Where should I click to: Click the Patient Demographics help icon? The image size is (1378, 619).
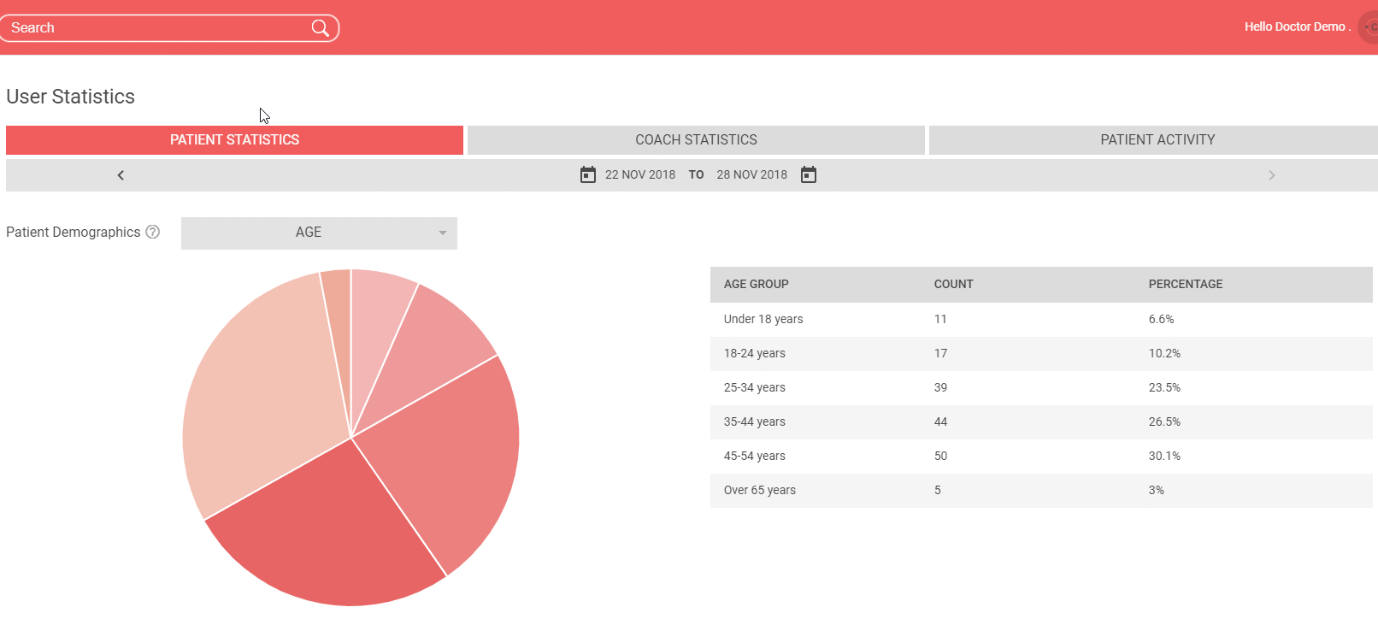tap(153, 232)
